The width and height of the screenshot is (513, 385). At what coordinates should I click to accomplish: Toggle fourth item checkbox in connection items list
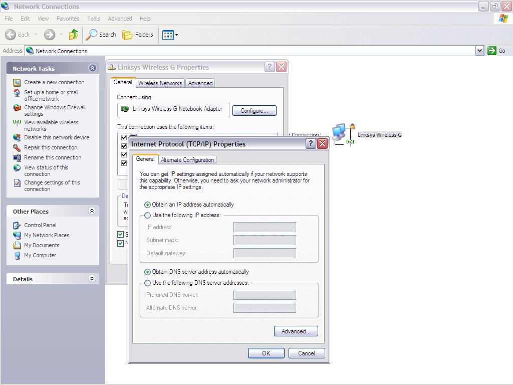coord(124,163)
